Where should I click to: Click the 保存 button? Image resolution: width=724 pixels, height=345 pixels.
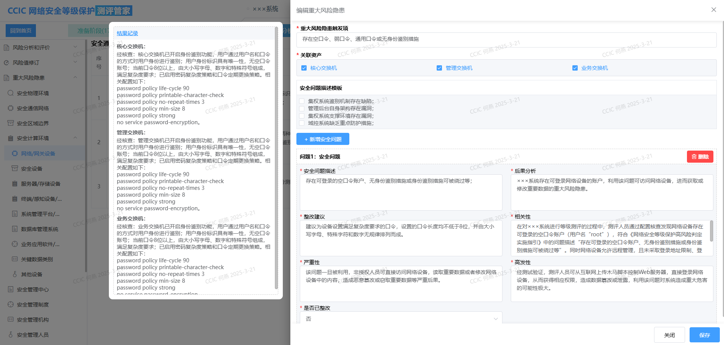(x=704, y=335)
